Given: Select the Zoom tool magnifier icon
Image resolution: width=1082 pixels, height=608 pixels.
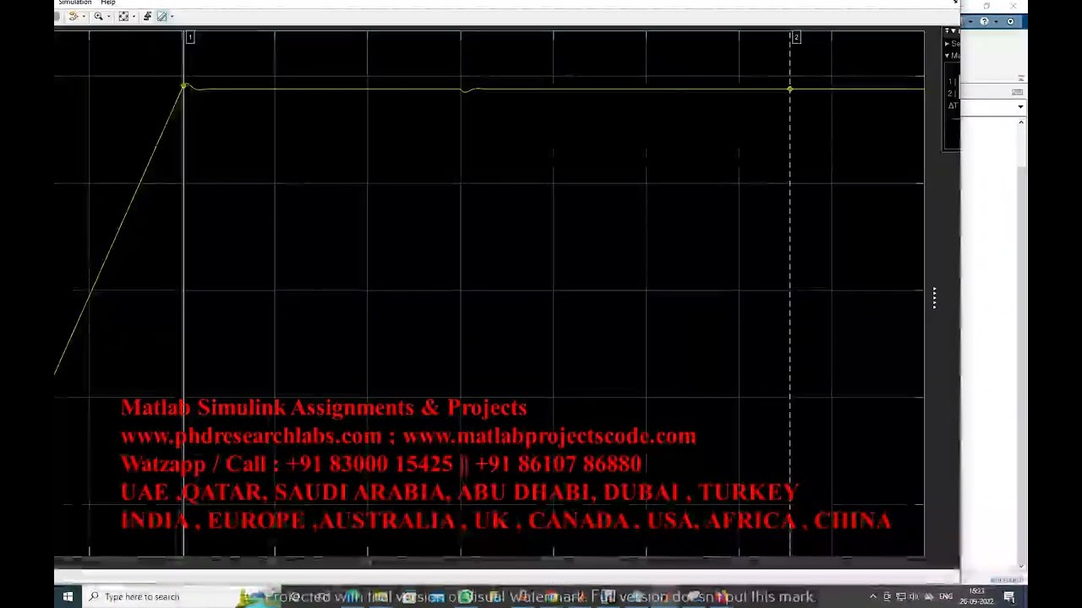Looking at the screenshot, I should tap(98, 16).
